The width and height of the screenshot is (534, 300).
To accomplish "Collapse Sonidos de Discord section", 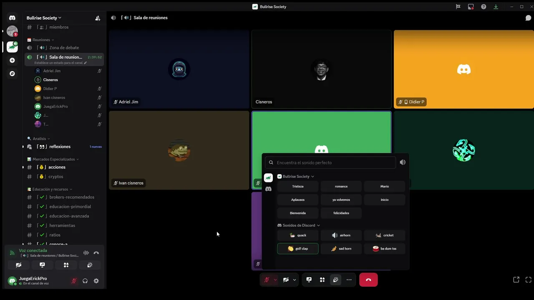I will 299,225.
